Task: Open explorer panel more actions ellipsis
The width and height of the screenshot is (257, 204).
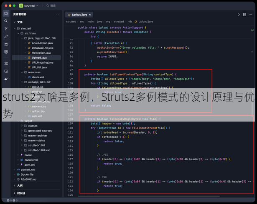Action: pyautogui.click(x=58, y=14)
